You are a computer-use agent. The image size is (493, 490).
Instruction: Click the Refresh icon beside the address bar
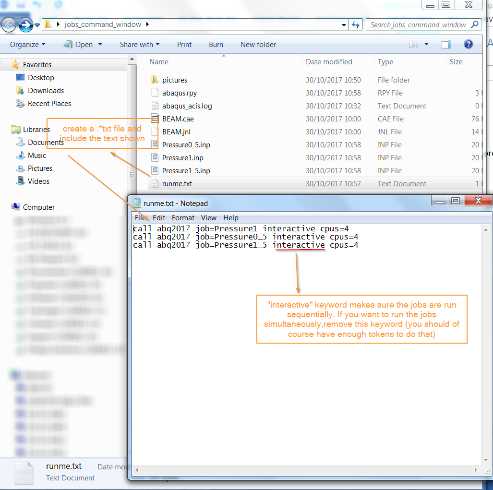[356, 24]
